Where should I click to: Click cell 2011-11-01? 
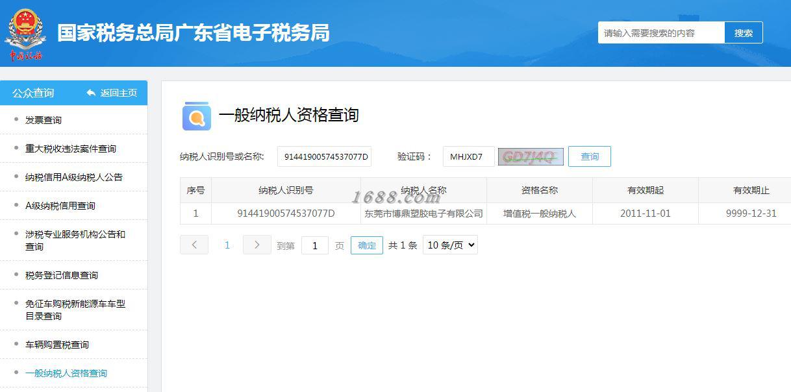point(646,214)
